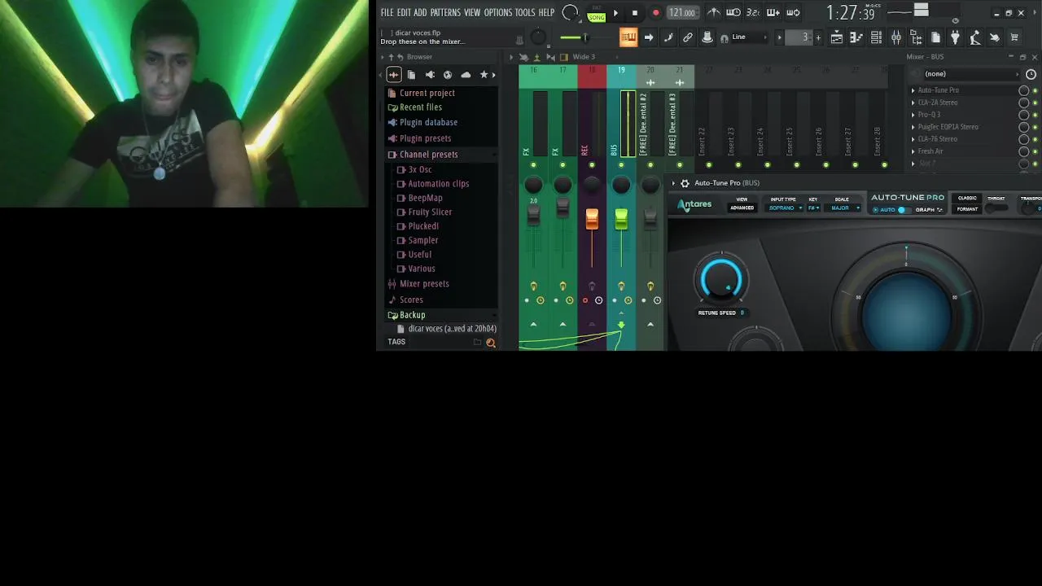Click the link multilink controllers icon
The image size is (1042, 586).
(x=688, y=37)
